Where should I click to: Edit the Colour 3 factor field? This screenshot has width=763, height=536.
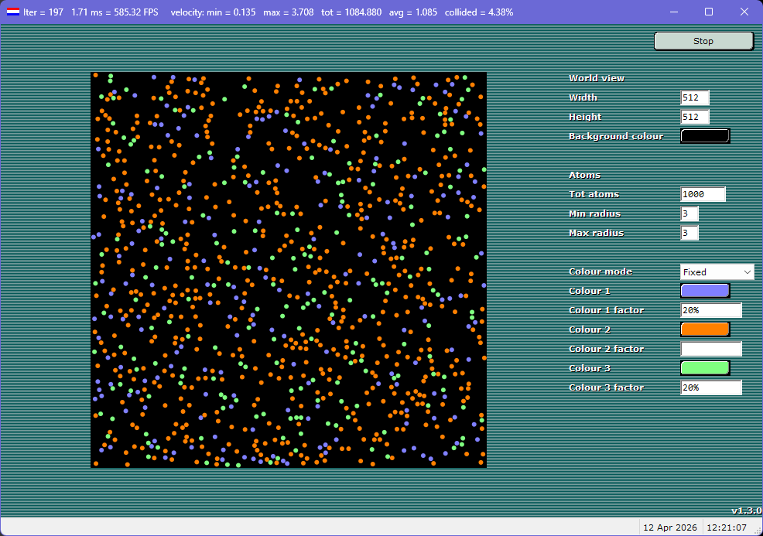point(710,388)
